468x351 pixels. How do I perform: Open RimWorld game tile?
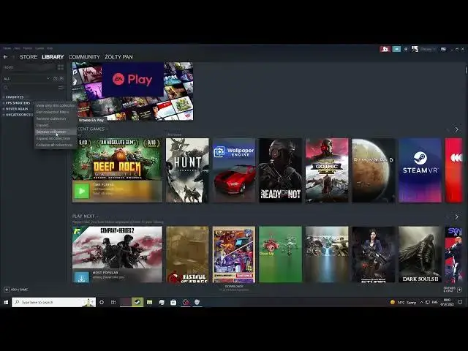(x=374, y=170)
